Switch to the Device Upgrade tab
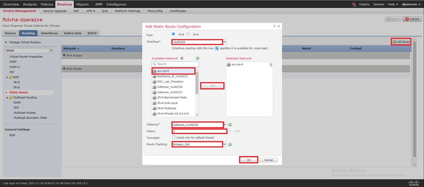The image size is (424, 187). (x=55, y=11)
